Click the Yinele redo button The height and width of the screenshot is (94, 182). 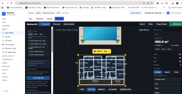tap(150, 24)
